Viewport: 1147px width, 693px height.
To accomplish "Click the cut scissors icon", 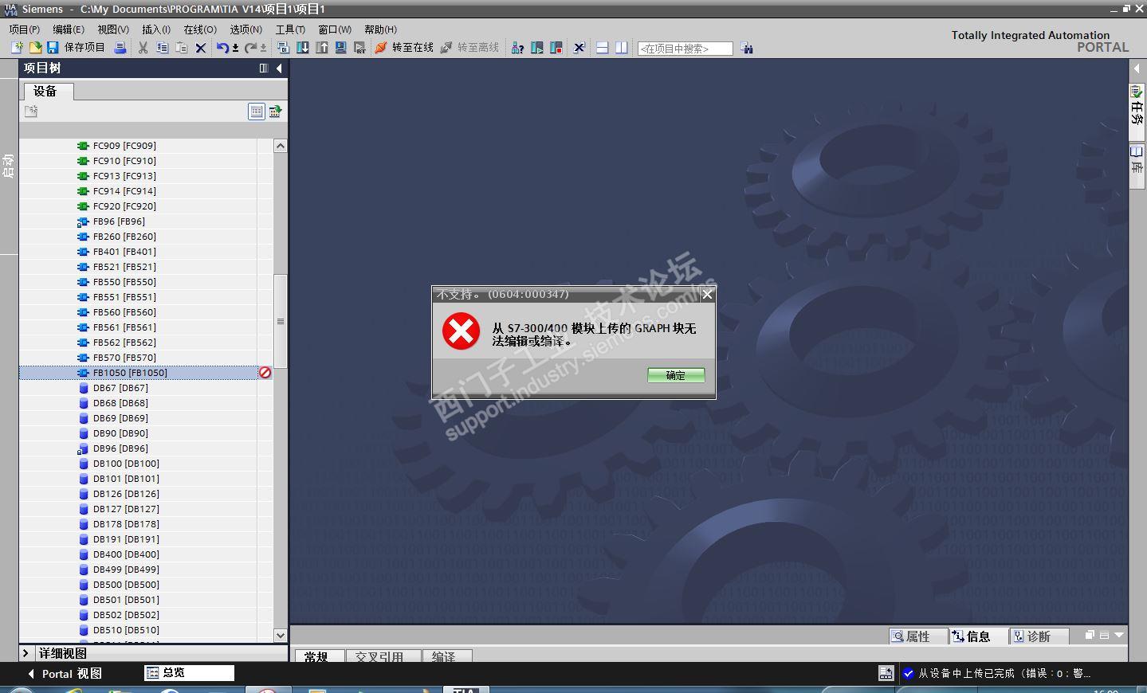I will (143, 48).
